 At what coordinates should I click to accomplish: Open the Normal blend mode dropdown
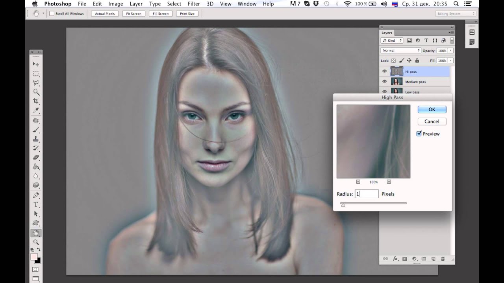(400, 51)
